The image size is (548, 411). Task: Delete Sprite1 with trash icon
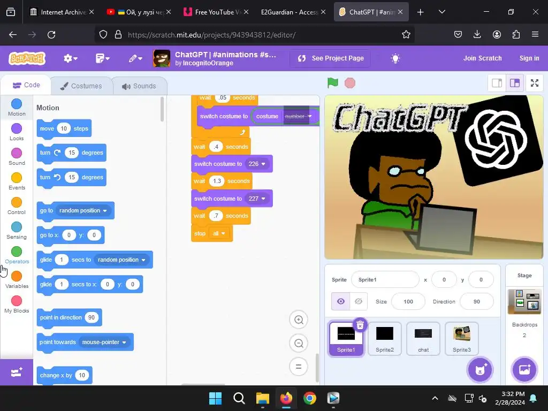(360, 325)
